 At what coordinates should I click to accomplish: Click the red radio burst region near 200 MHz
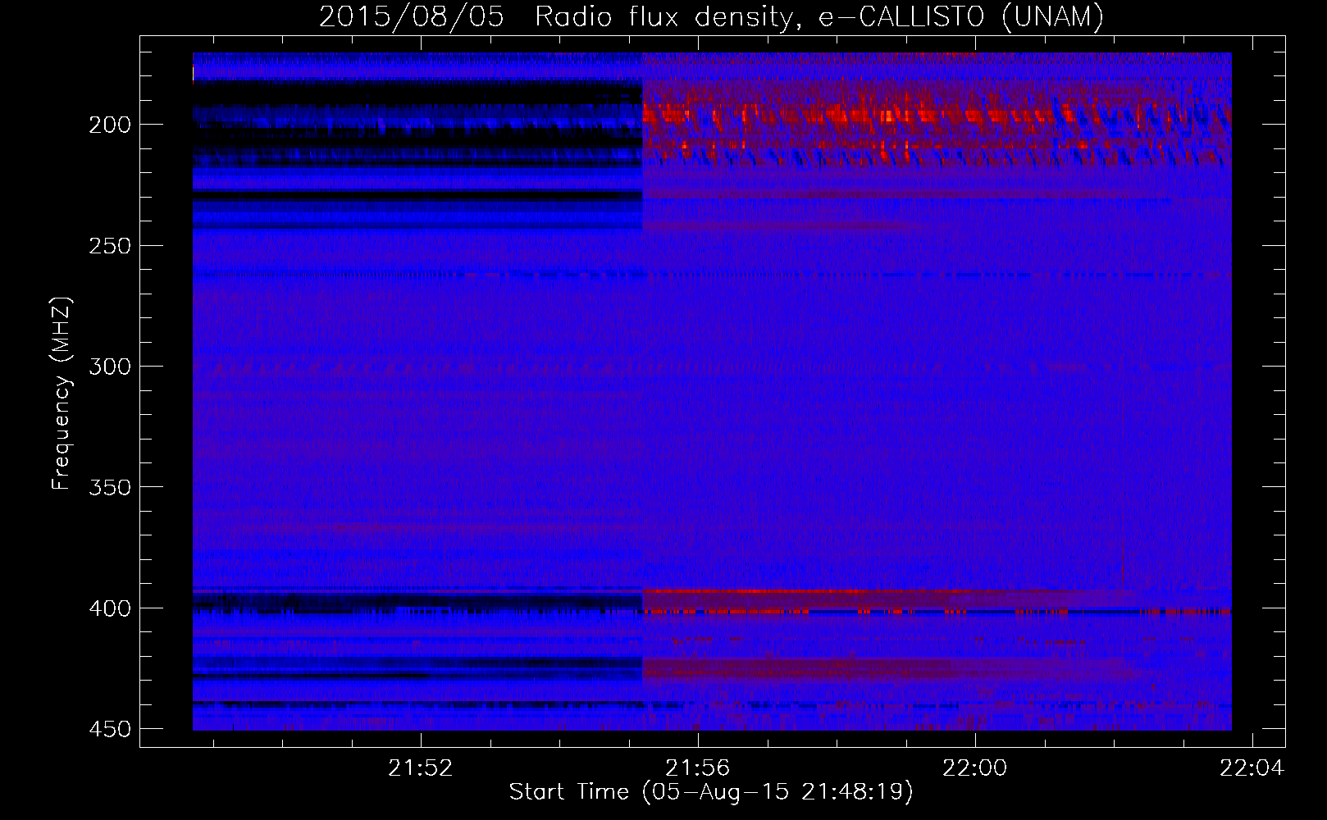[x=936, y=123]
